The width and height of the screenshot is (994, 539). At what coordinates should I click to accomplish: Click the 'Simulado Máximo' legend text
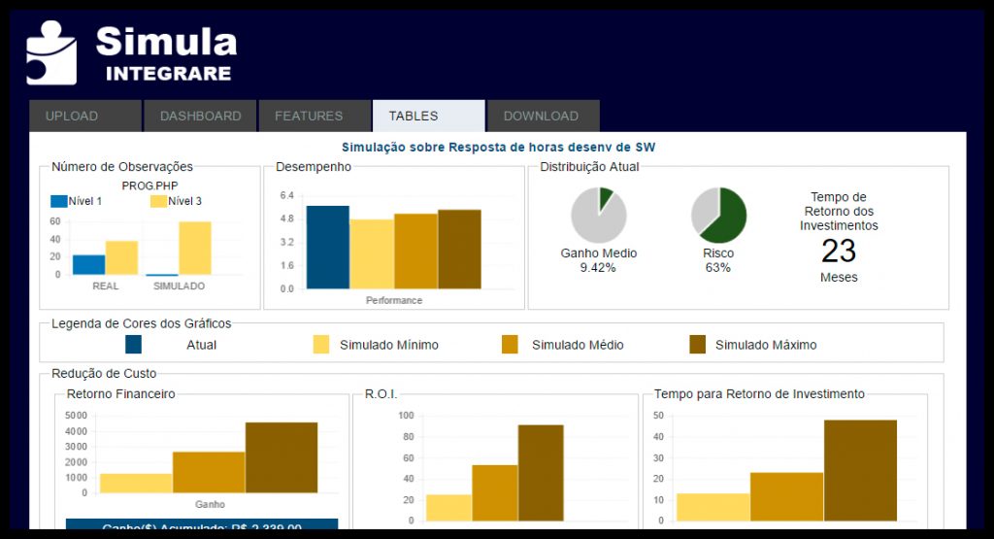coord(766,345)
